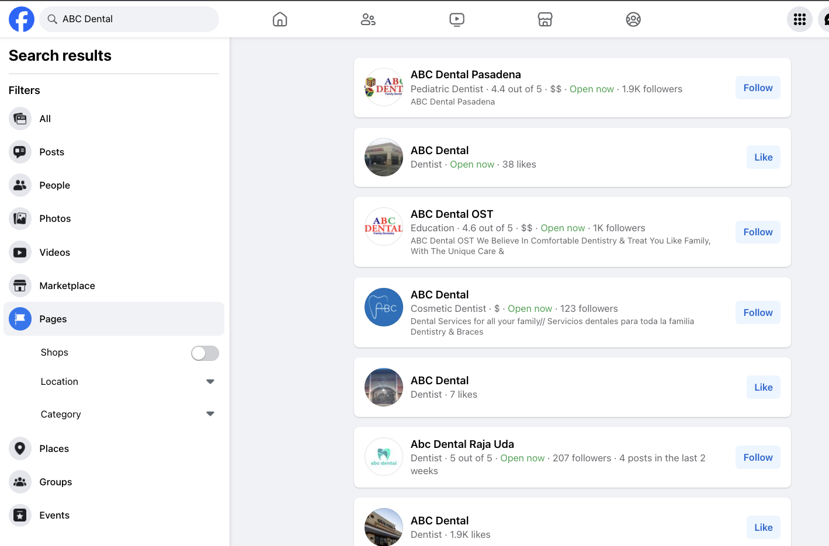The image size is (829, 546).
Task: Follow ABC Dental Cosmetic Dentist page
Action: tap(758, 312)
